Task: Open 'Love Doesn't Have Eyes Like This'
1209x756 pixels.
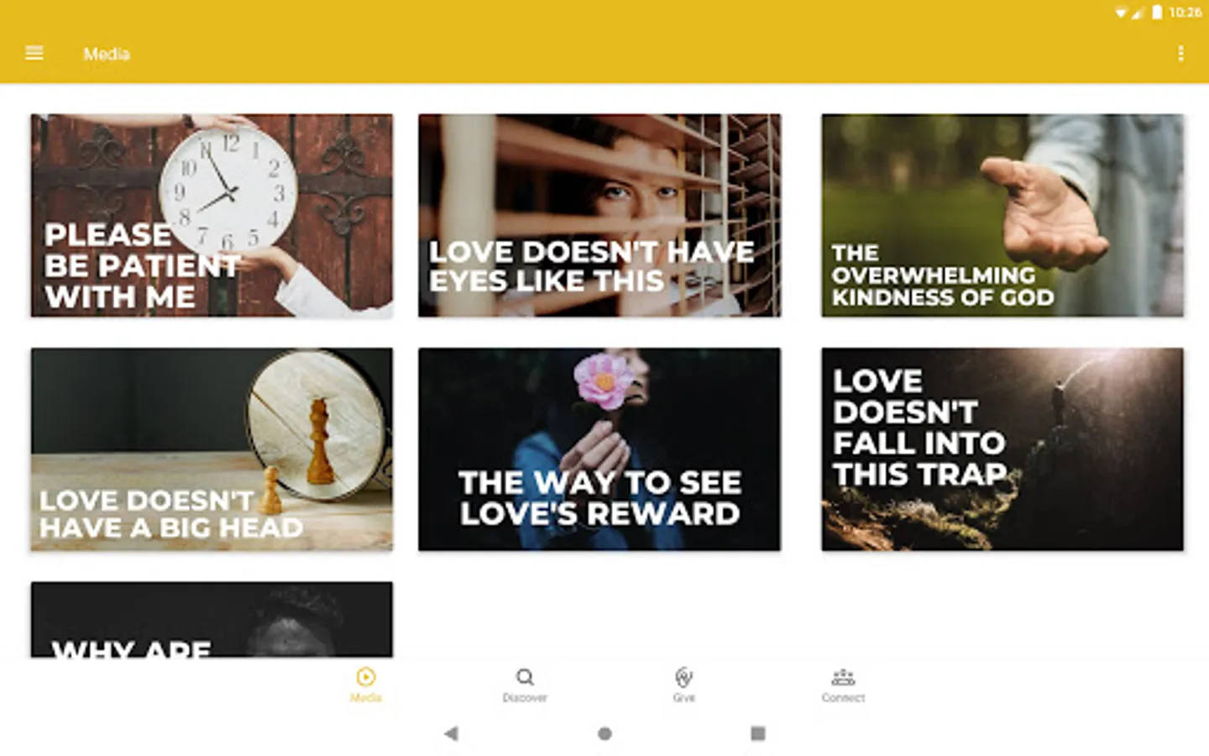Action: (599, 215)
